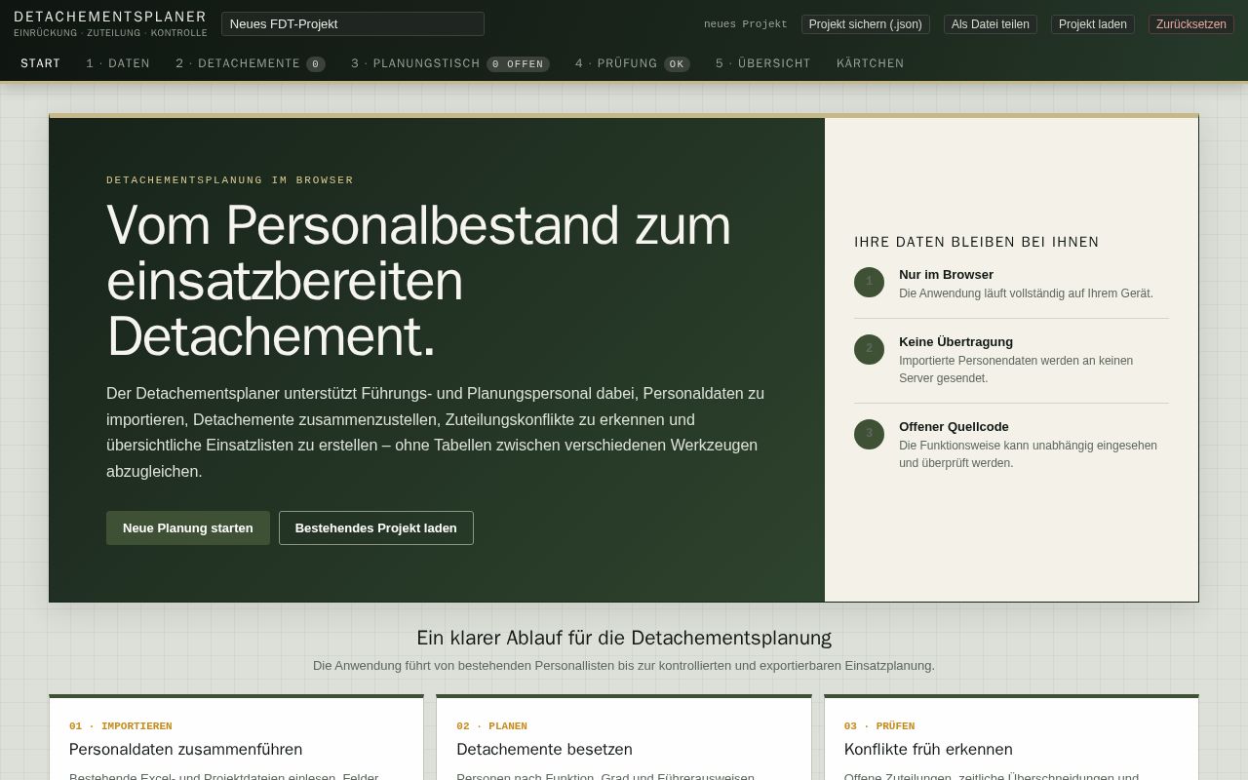The width and height of the screenshot is (1248, 780).
Task: Go to the 1 · Daten tab
Action: [118, 63]
